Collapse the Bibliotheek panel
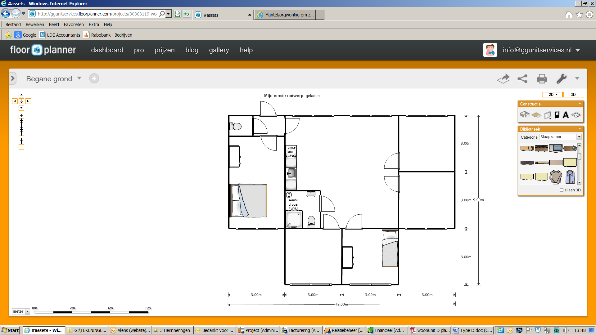596x335 pixels. (x=580, y=129)
